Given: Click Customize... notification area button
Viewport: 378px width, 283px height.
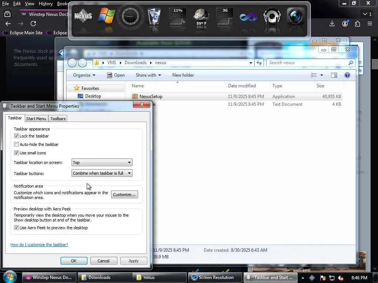Looking at the screenshot, I should point(124,195).
